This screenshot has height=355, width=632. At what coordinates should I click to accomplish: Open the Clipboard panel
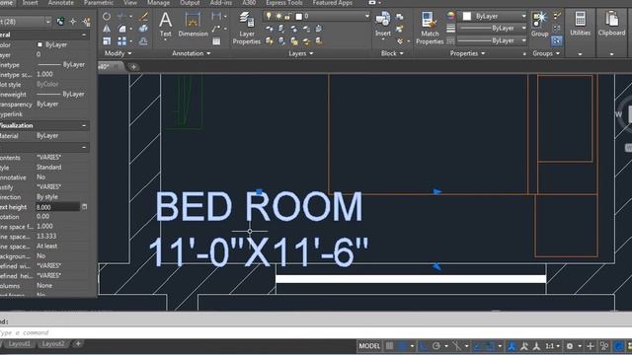point(611,24)
